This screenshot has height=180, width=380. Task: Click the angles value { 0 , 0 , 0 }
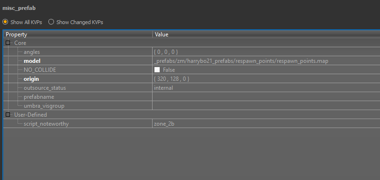166,52
